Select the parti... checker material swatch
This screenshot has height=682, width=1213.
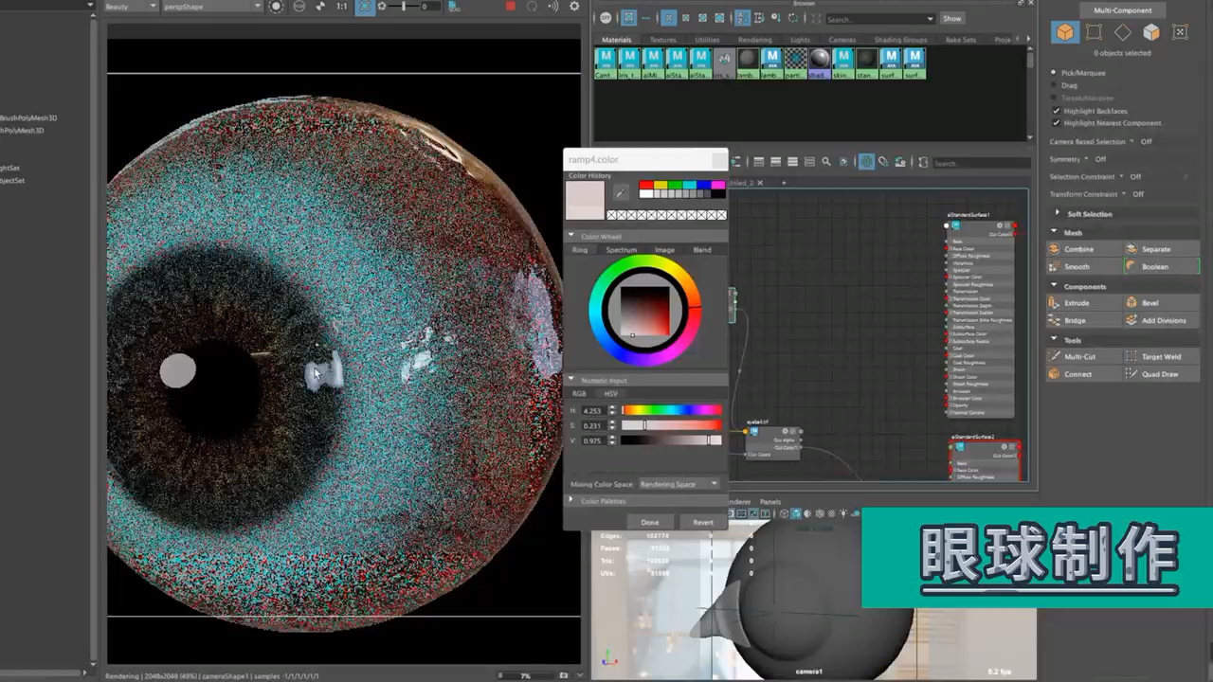[x=796, y=63]
